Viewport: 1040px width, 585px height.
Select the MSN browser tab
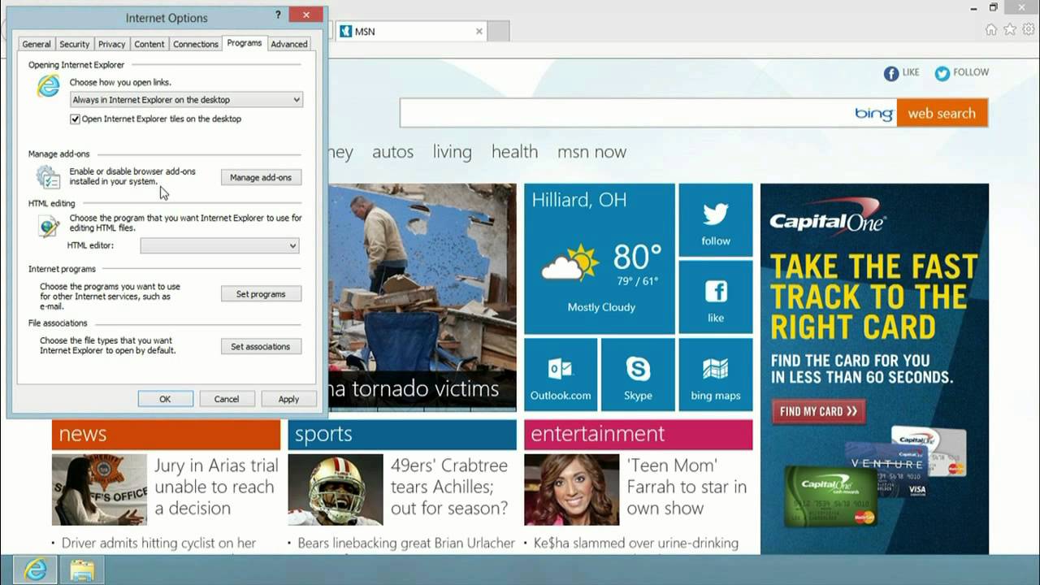coord(412,32)
